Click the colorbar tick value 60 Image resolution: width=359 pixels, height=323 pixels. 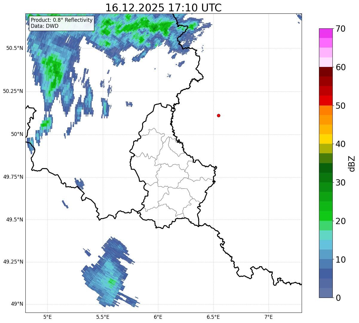[340, 67]
